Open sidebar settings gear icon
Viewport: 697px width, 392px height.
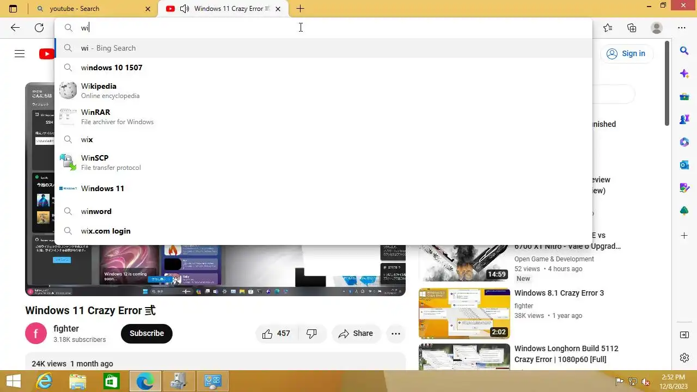click(x=684, y=358)
